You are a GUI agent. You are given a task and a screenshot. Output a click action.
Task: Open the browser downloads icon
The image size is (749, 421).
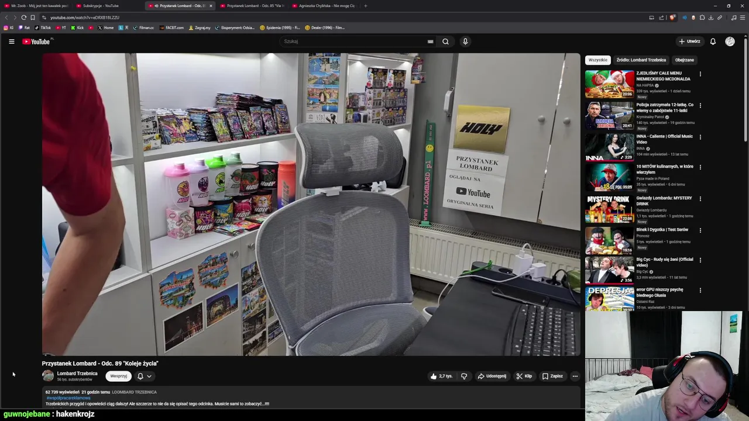coord(711,18)
